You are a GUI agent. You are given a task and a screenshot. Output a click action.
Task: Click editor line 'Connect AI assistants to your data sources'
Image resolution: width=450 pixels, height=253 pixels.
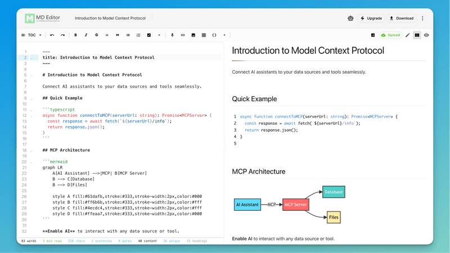pos(122,87)
